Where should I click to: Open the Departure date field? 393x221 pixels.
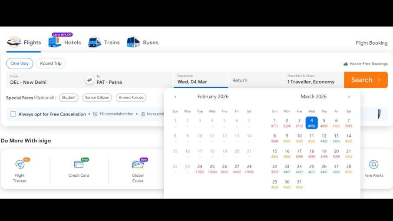point(200,80)
